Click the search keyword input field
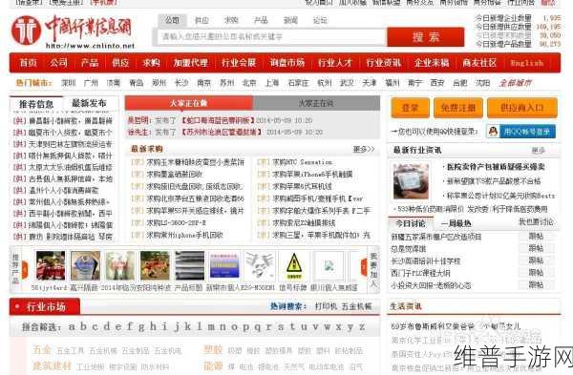Screen dimensions: 573x375 click(271, 36)
